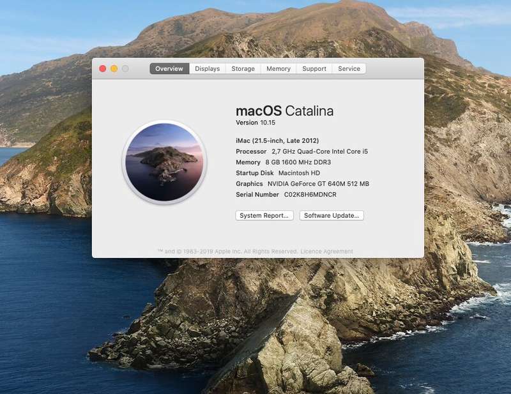Click the Graphics label
Viewport: 511px width, 394px height.
[249, 184]
